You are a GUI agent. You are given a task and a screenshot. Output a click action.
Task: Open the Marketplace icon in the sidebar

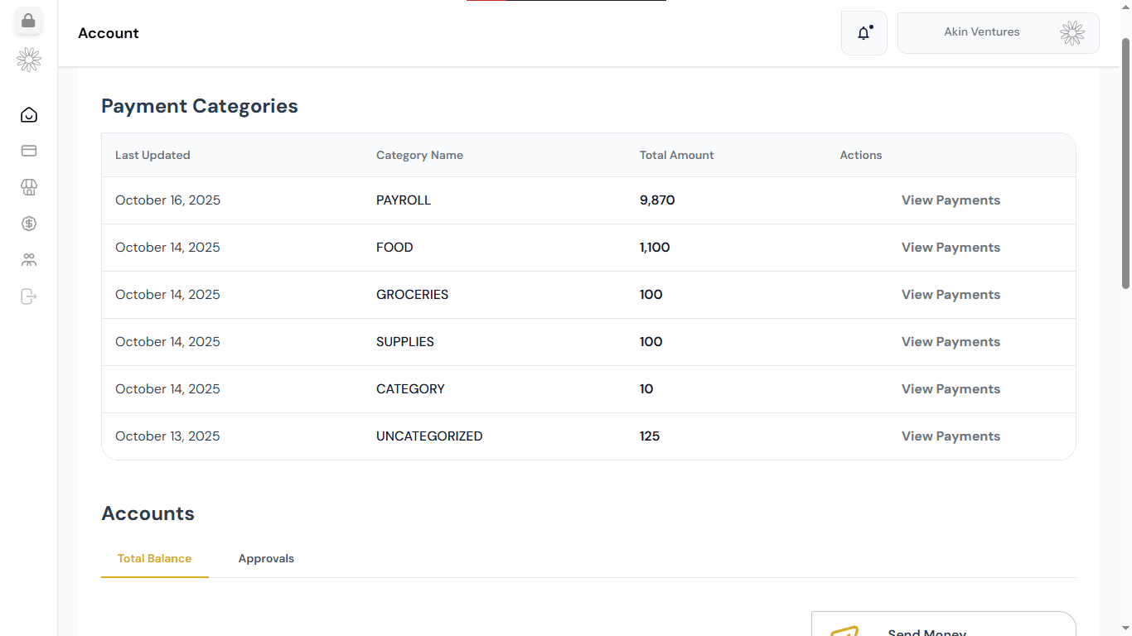point(28,187)
